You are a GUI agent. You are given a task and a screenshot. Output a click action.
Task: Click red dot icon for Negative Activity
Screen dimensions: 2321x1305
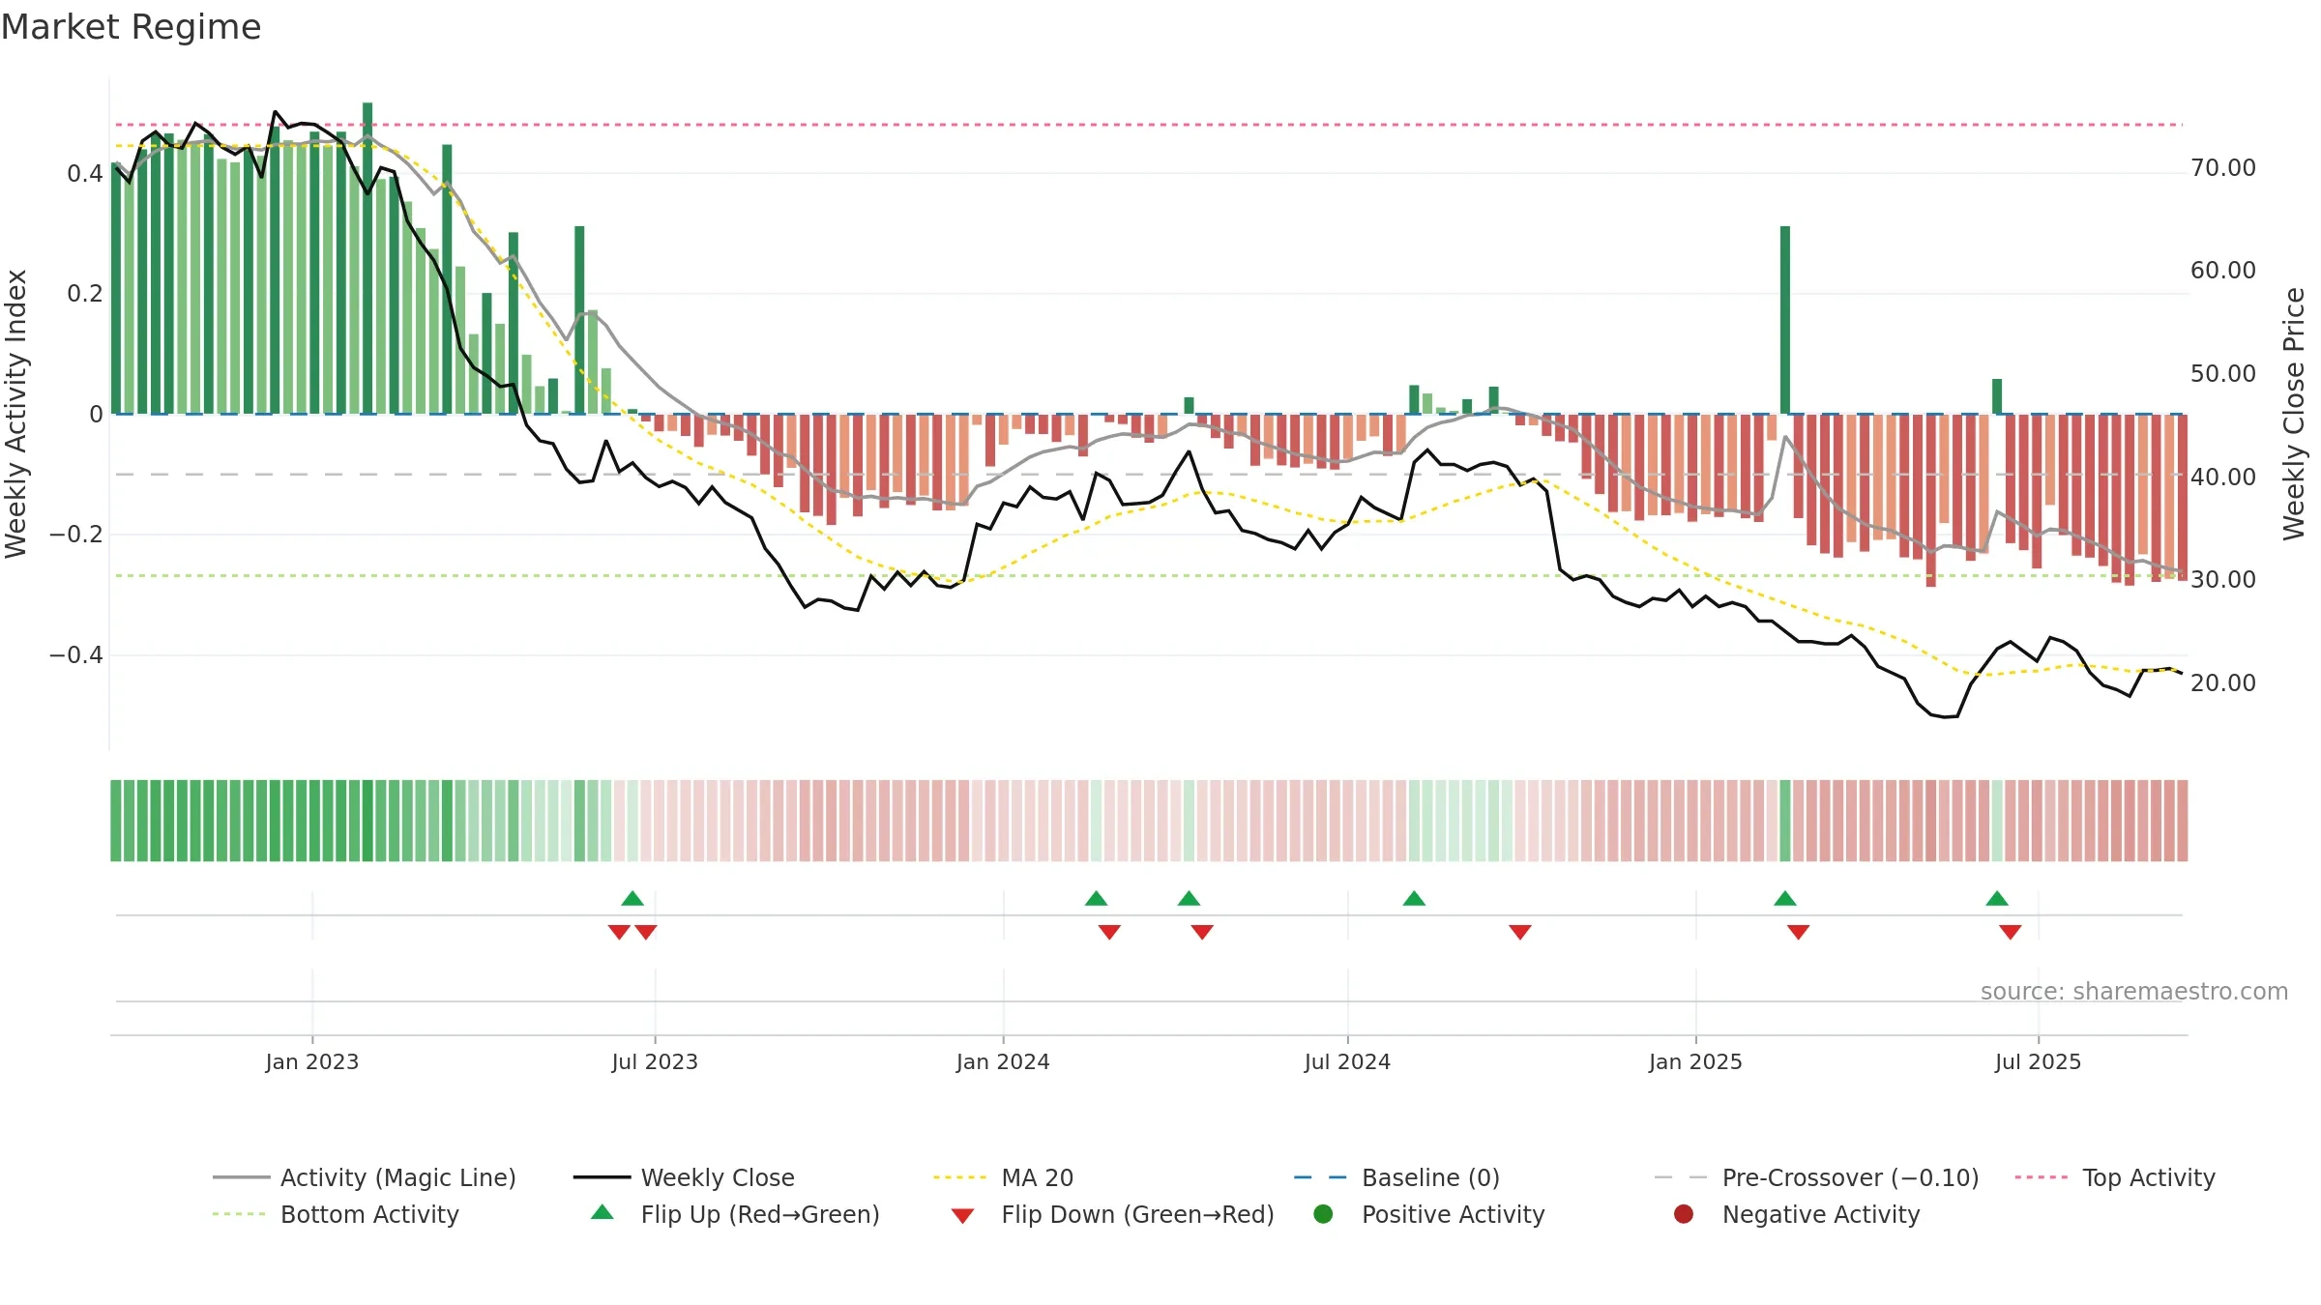(x=1684, y=1214)
